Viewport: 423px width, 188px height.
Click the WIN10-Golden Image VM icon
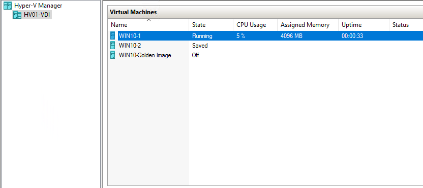[x=112, y=55]
